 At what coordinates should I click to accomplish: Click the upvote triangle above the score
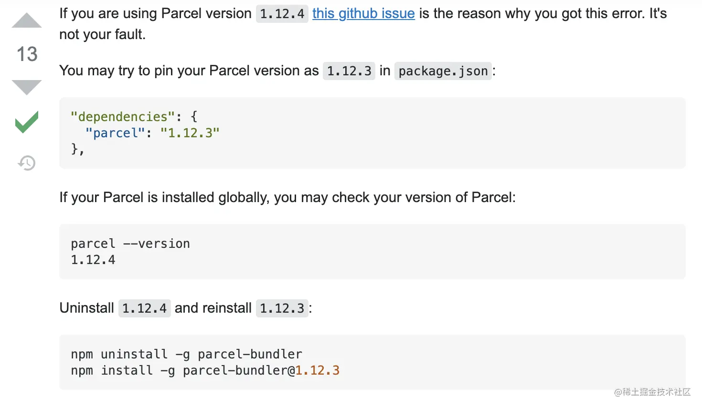[x=26, y=19]
